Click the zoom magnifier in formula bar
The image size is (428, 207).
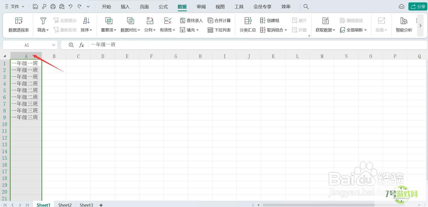point(71,45)
